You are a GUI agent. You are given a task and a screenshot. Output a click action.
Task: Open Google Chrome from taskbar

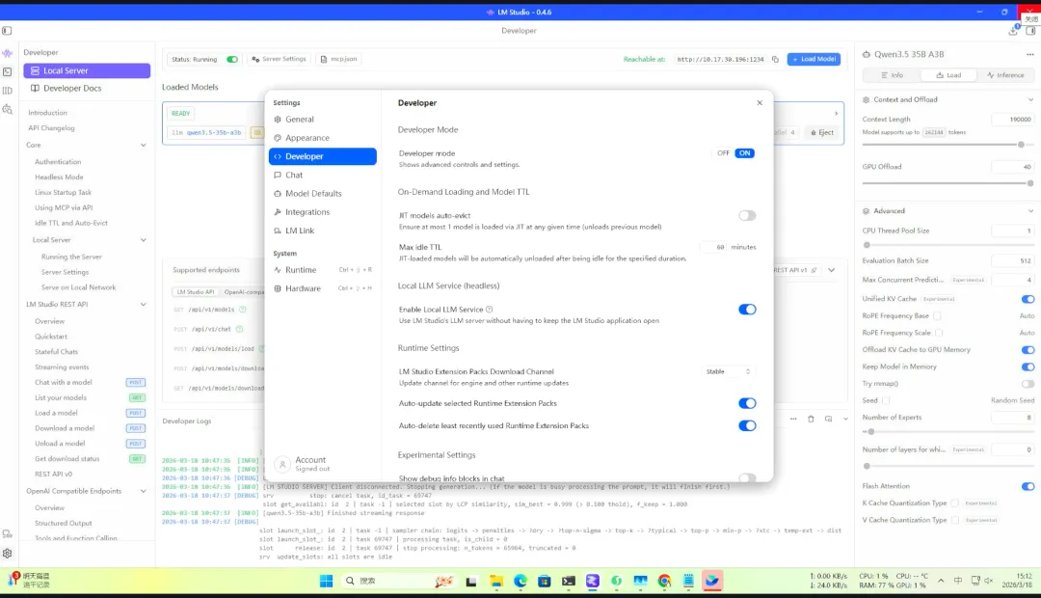click(x=664, y=582)
